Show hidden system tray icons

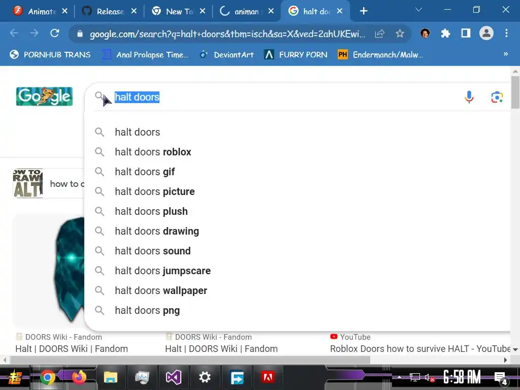click(400, 377)
